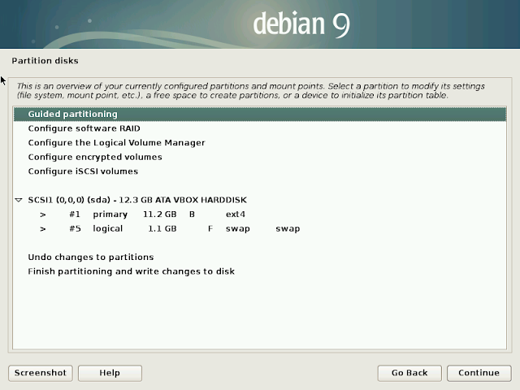Click the 1.1 GB size value

[x=162, y=228]
